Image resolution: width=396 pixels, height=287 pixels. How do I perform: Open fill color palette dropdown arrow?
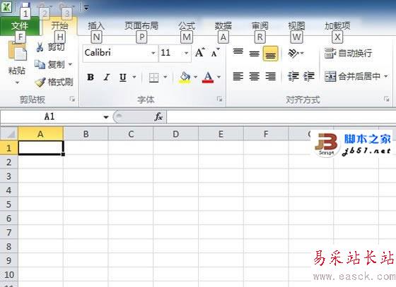coord(195,77)
